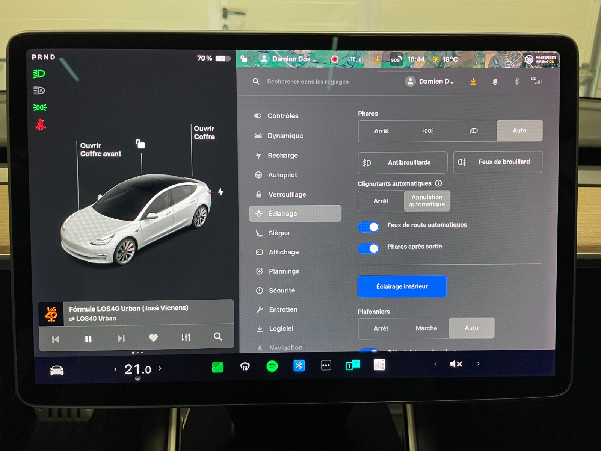Raise volume with right chevron
Screen dimensions: 601x451
pos(478,363)
